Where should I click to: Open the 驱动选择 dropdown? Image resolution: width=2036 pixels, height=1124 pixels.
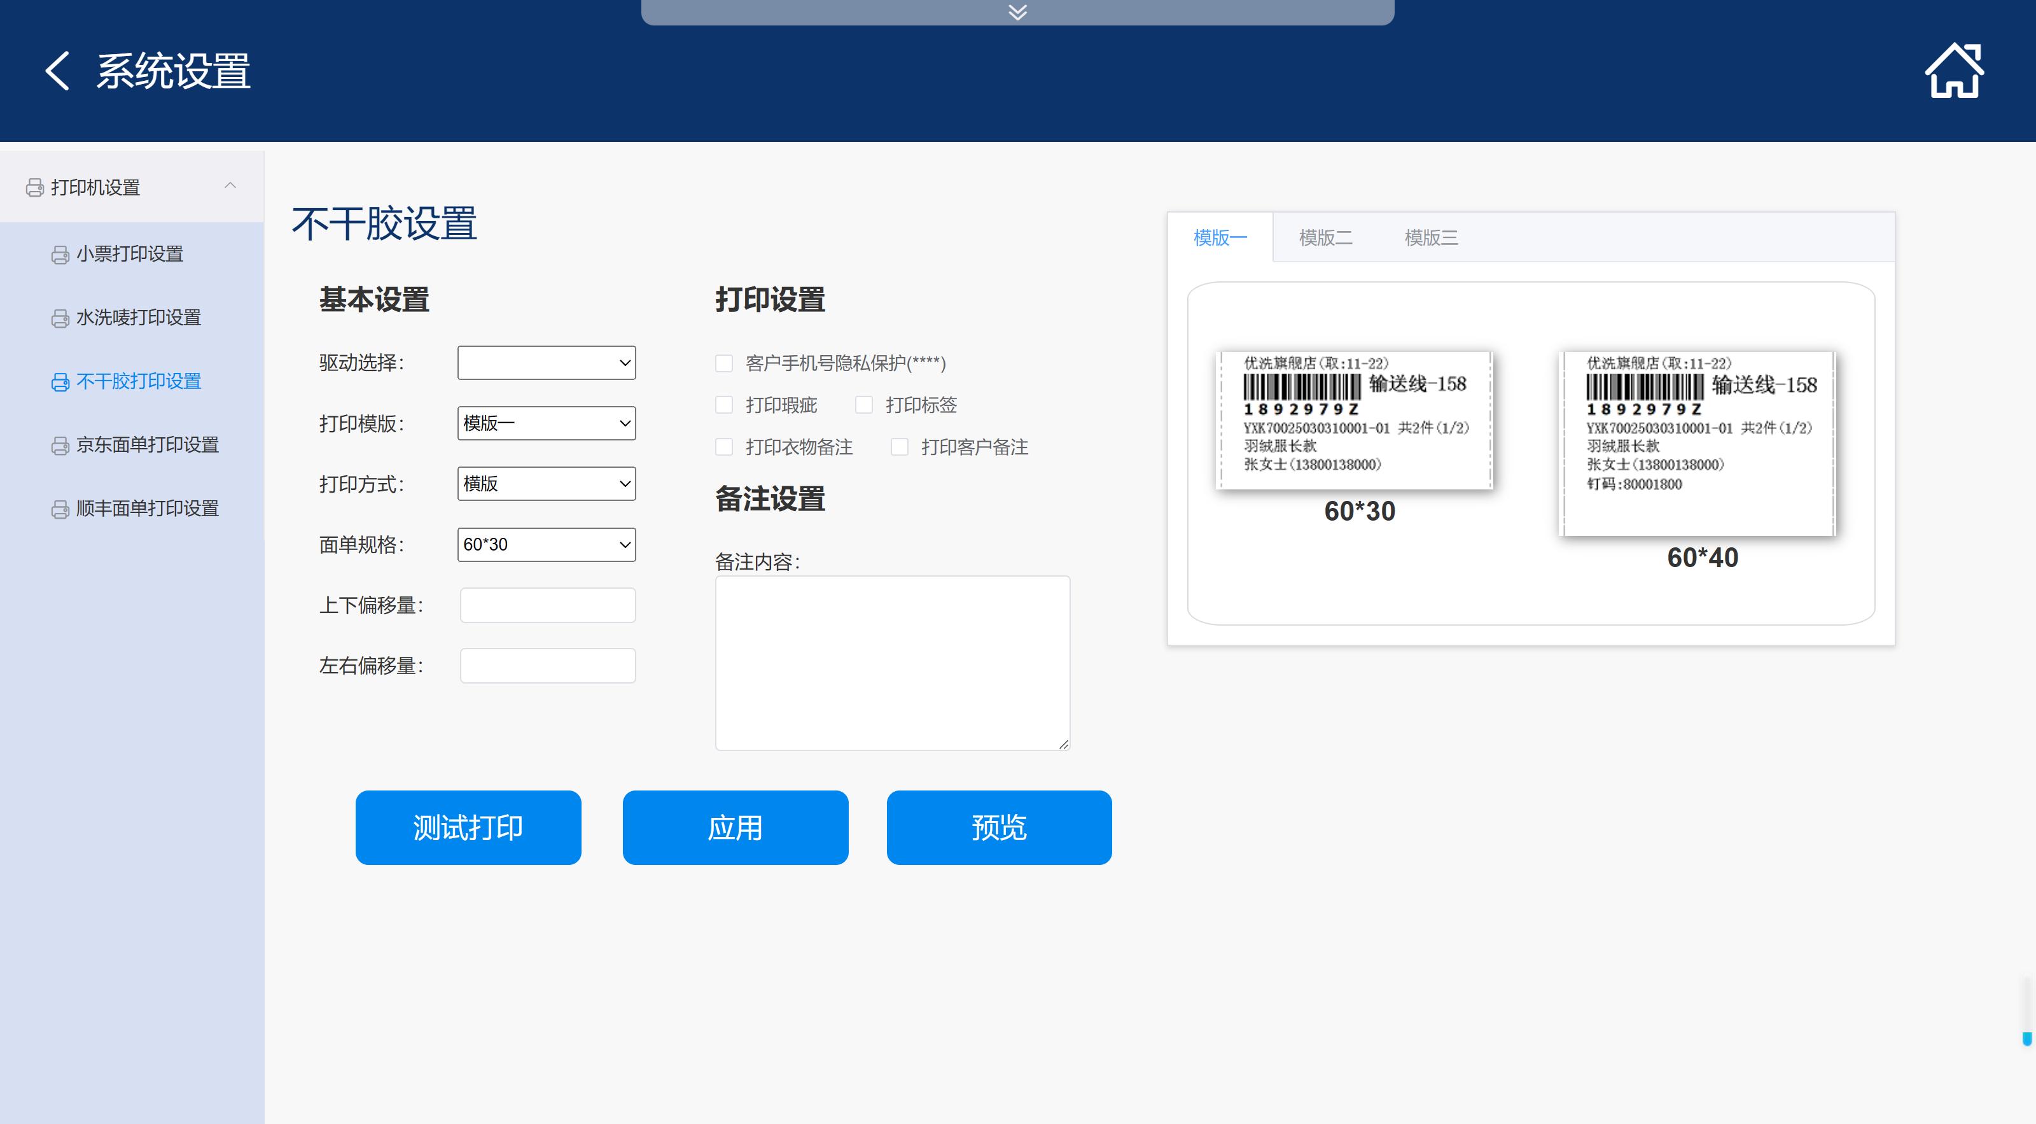click(x=546, y=363)
